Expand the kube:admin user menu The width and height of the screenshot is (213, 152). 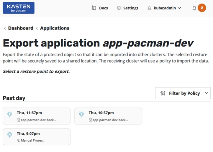click(x=164, y=8)
